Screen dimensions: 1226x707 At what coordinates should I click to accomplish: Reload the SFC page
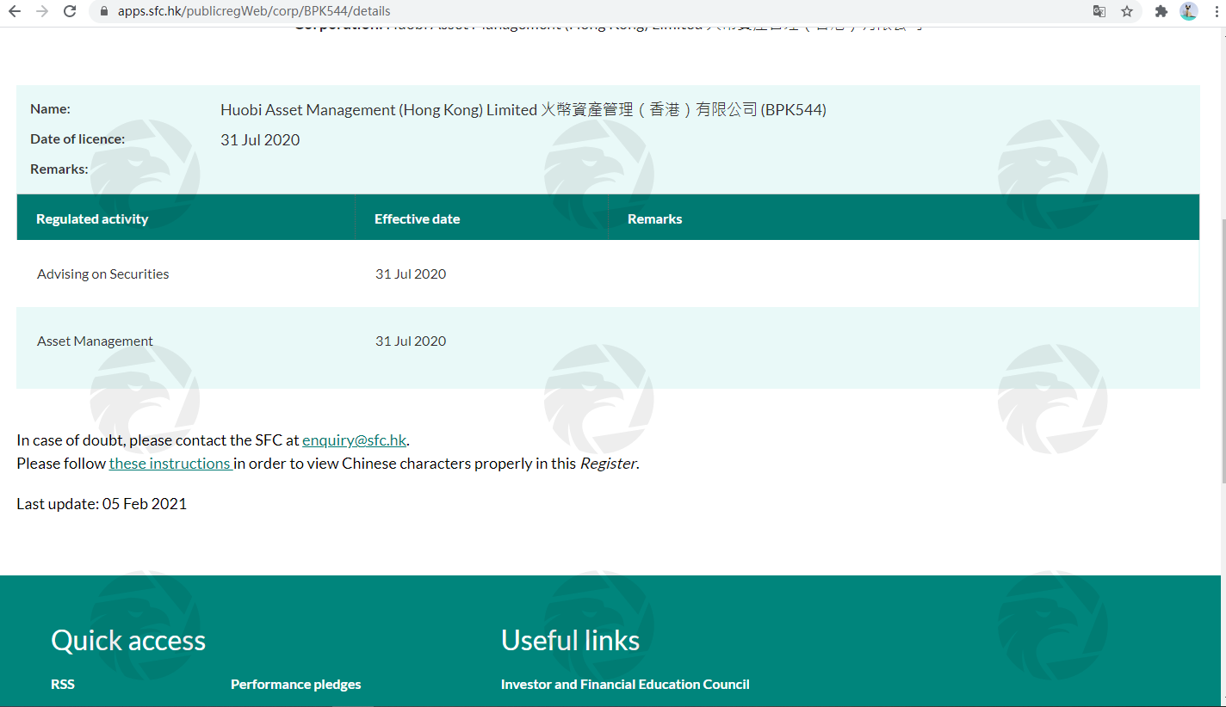point(70,11)
